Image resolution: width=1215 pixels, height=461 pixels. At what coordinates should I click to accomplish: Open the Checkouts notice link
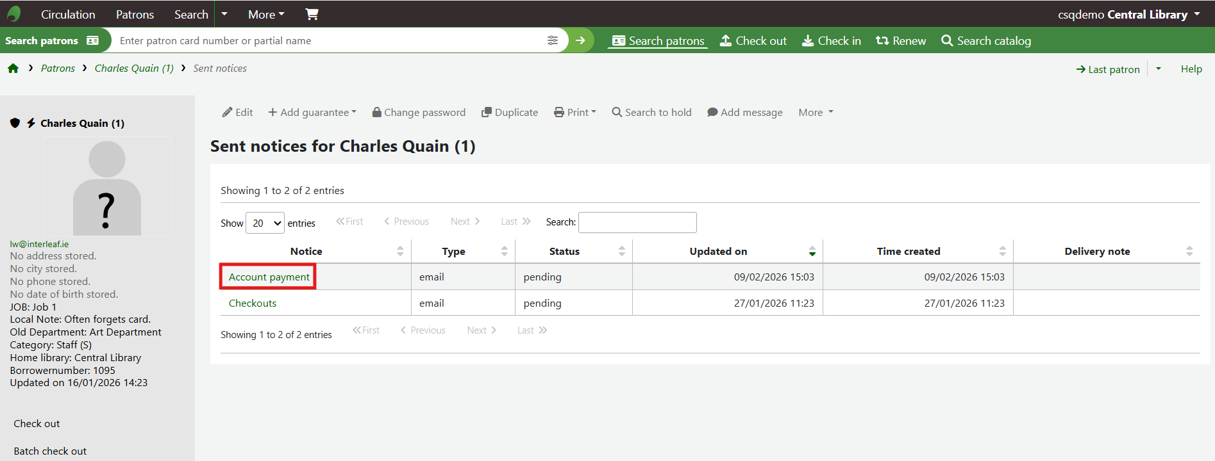(x=253, y=303)
